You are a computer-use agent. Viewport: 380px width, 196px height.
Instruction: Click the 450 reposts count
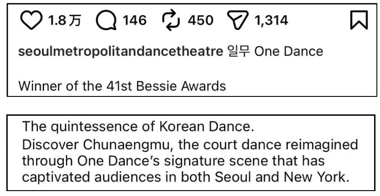pyautogui.click(x=201, y=20)
